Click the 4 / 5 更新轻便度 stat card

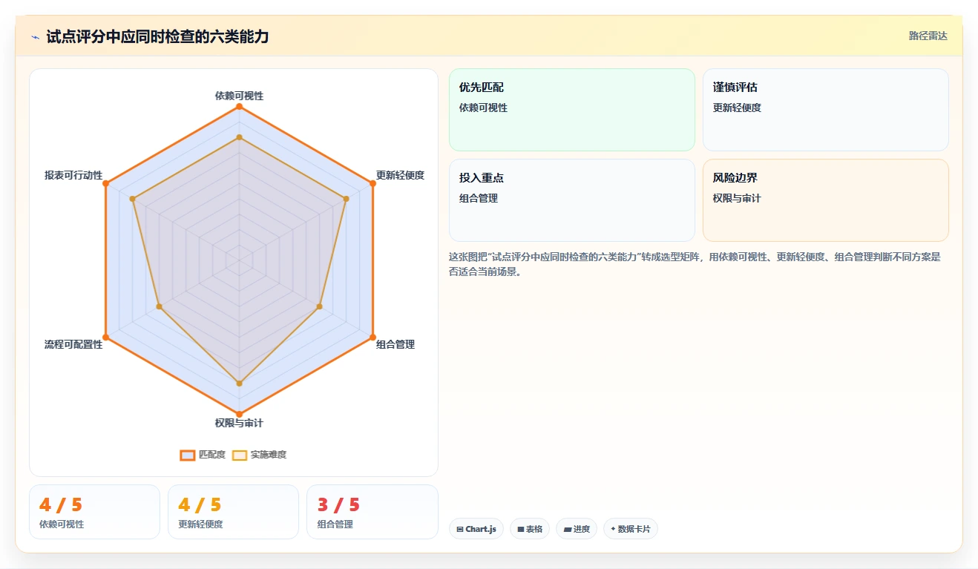coord(233,512)
